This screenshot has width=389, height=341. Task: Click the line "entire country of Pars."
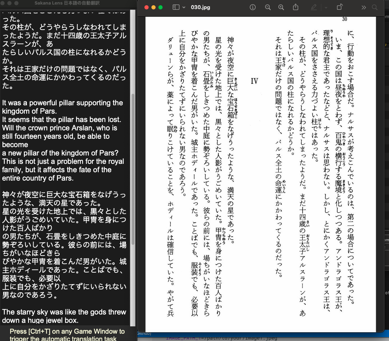pyautogui.click(x=38, y=178)
